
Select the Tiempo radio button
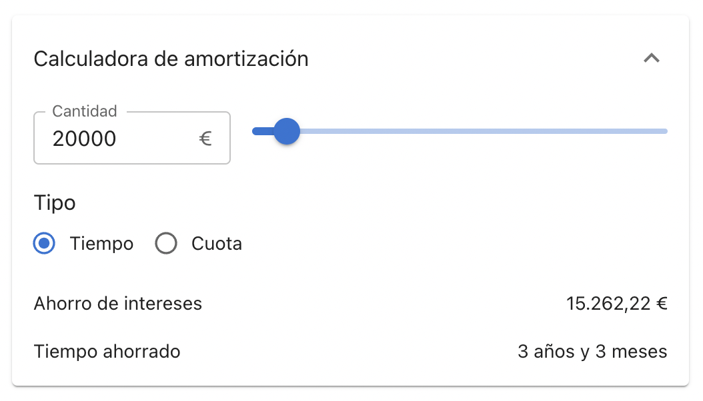tap(43, 243)
